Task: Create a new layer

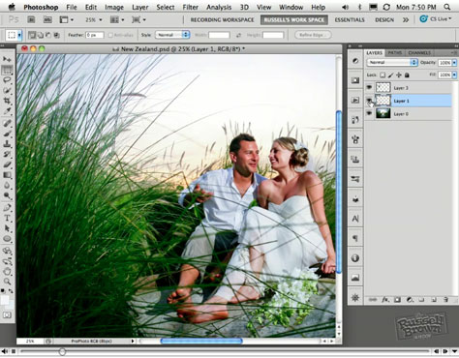Action: click(434, 300)
